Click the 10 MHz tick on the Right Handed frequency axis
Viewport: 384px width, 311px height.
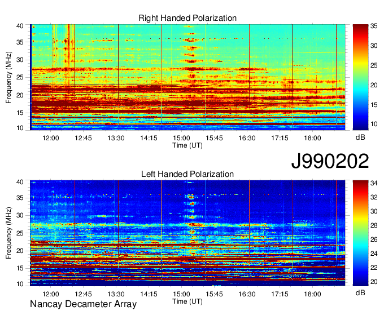[x=20, y=128]
